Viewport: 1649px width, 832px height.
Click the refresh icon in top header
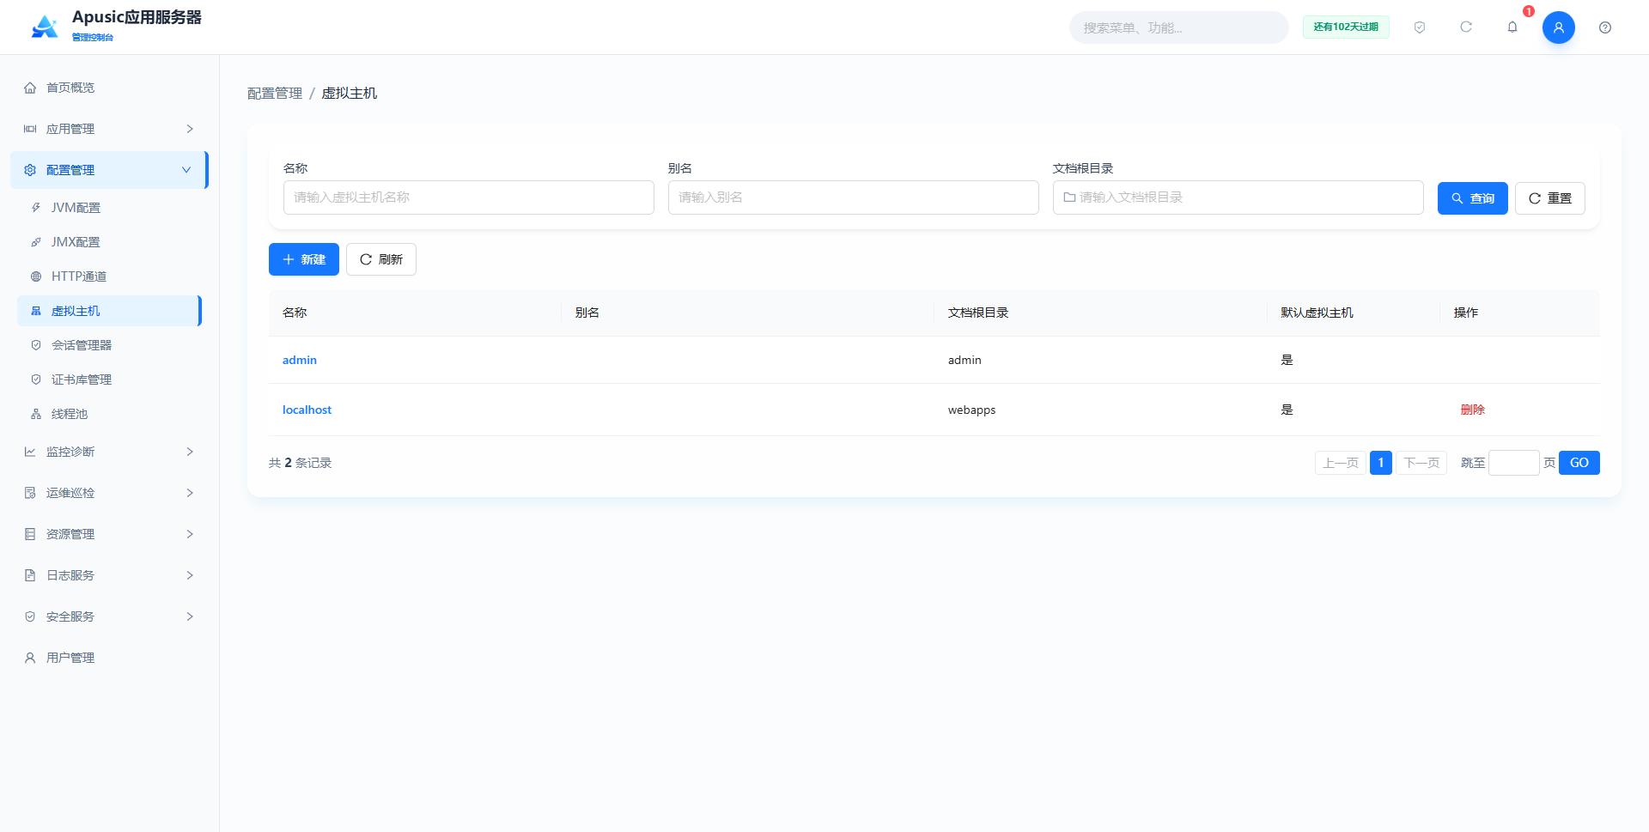coord(1466,27)
